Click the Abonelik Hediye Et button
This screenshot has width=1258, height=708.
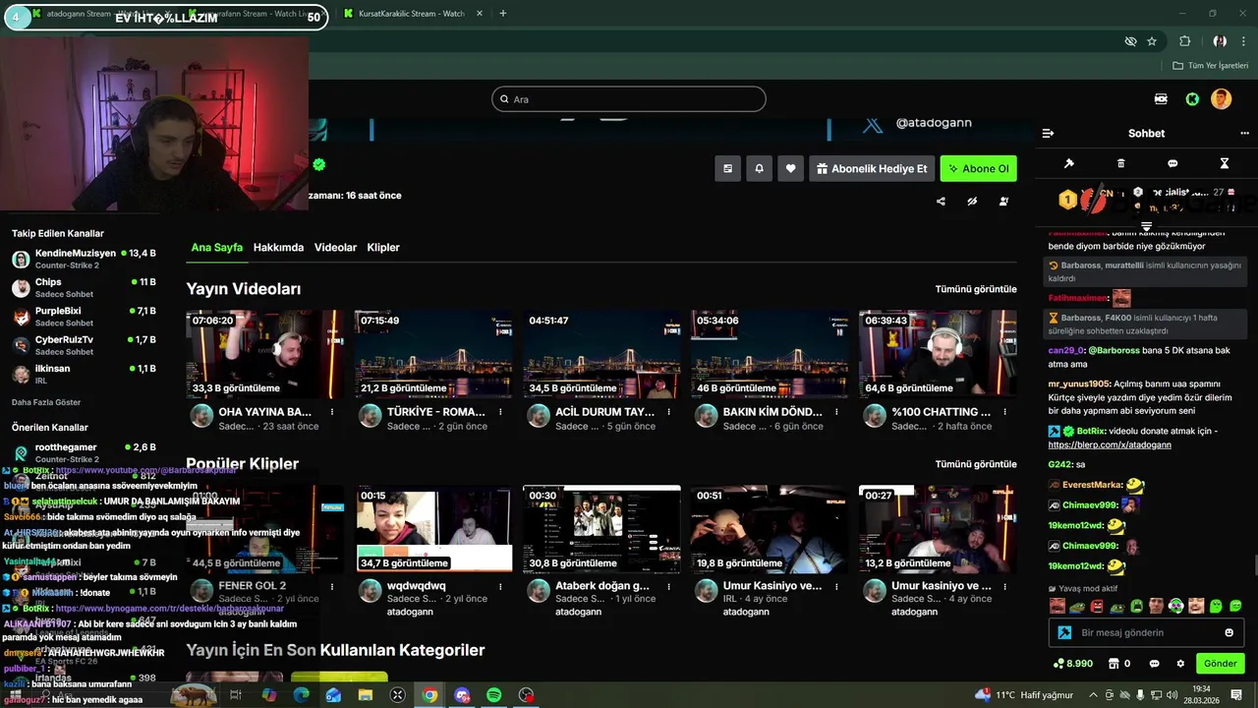tap(872, 168)
